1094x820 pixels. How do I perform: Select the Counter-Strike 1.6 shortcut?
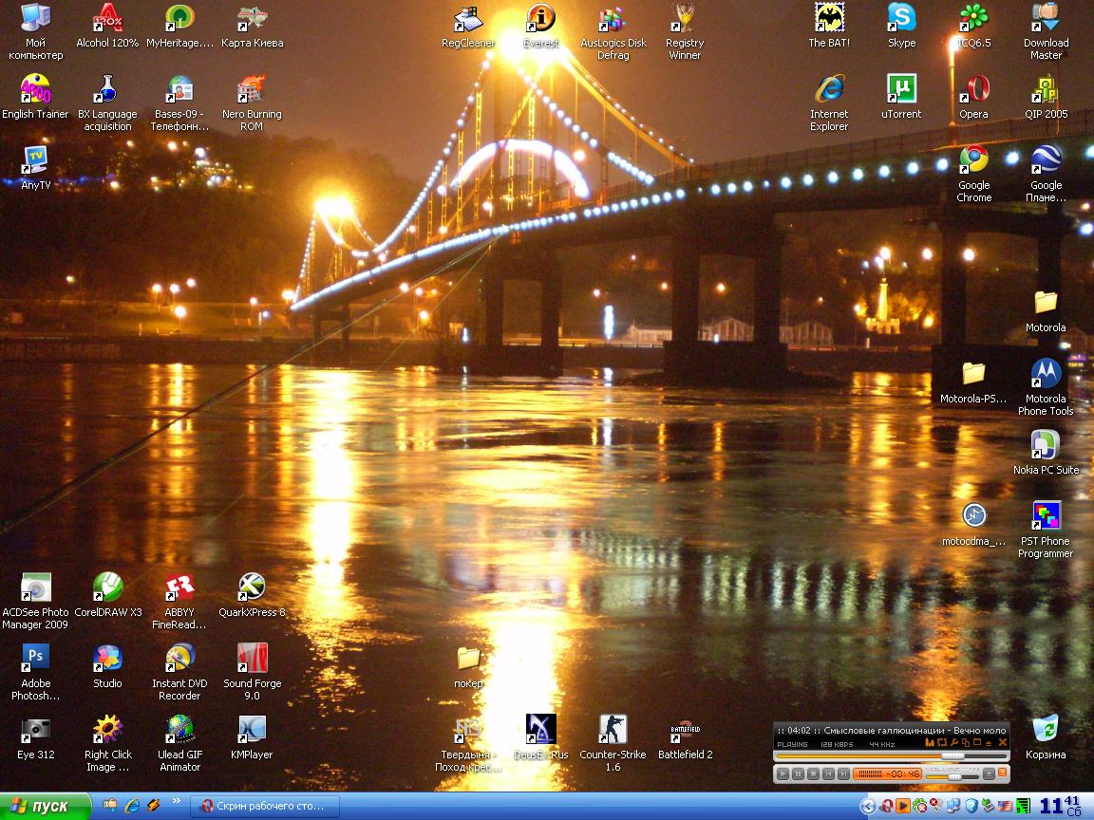[x=613, y=730]
